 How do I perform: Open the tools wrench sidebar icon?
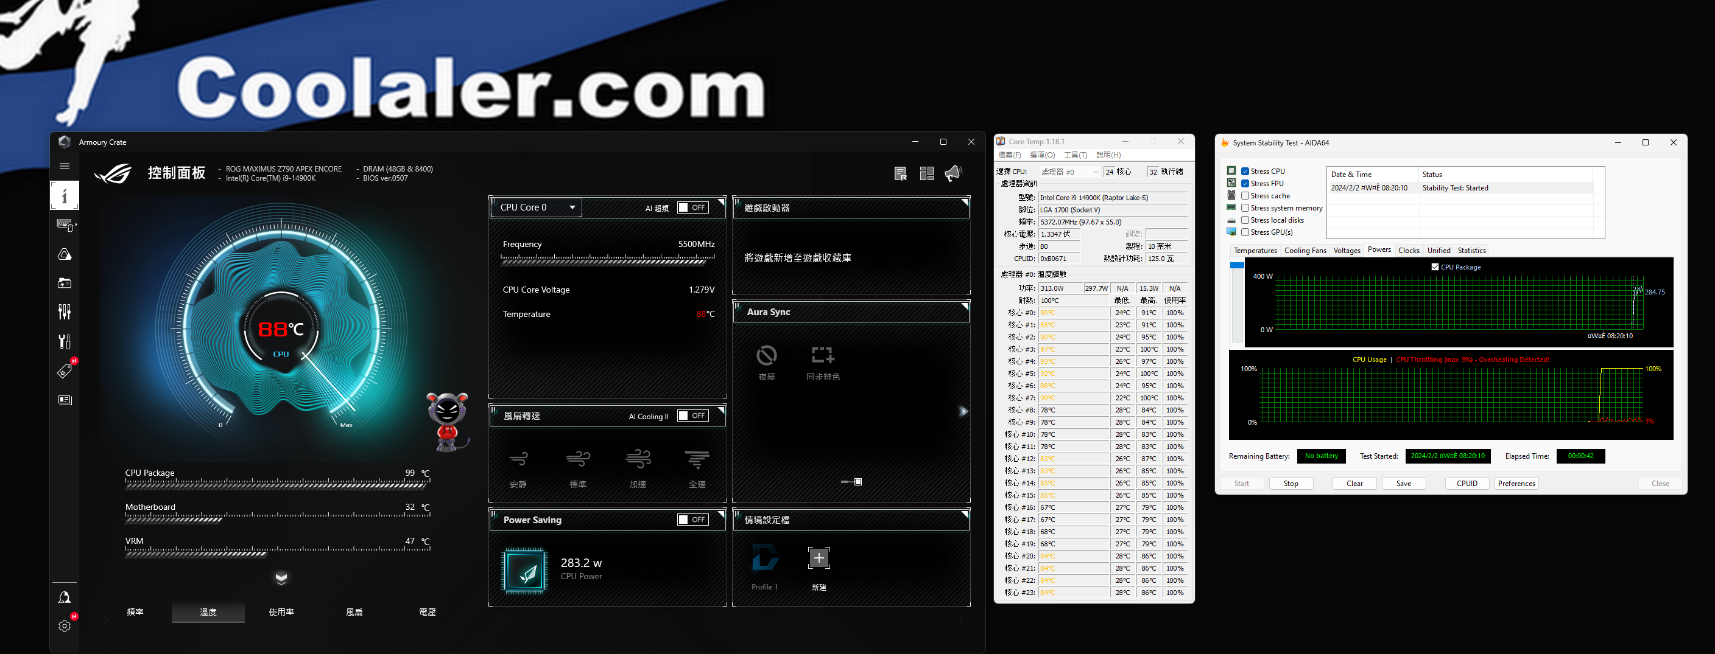click(65, 341)
